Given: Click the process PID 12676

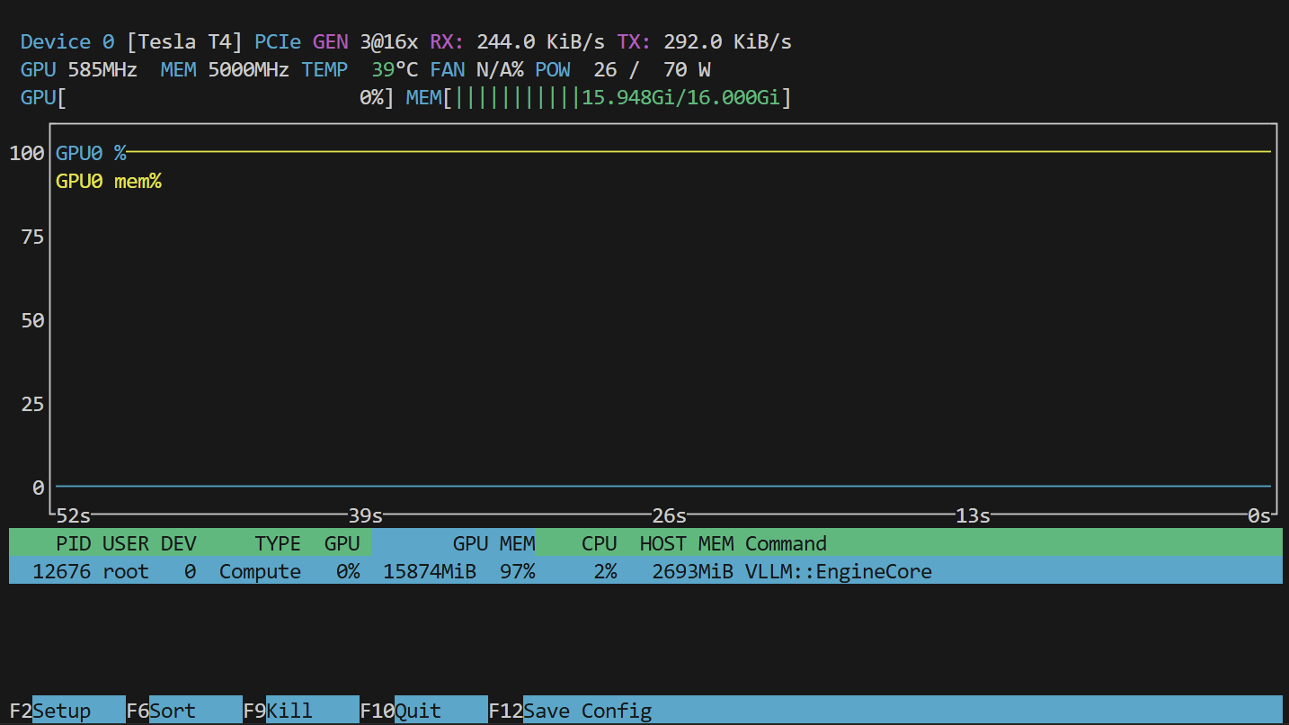Looking at the screenshot, I should tap(61, 571).
